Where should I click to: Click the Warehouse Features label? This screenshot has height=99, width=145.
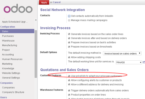coord(52,90)
